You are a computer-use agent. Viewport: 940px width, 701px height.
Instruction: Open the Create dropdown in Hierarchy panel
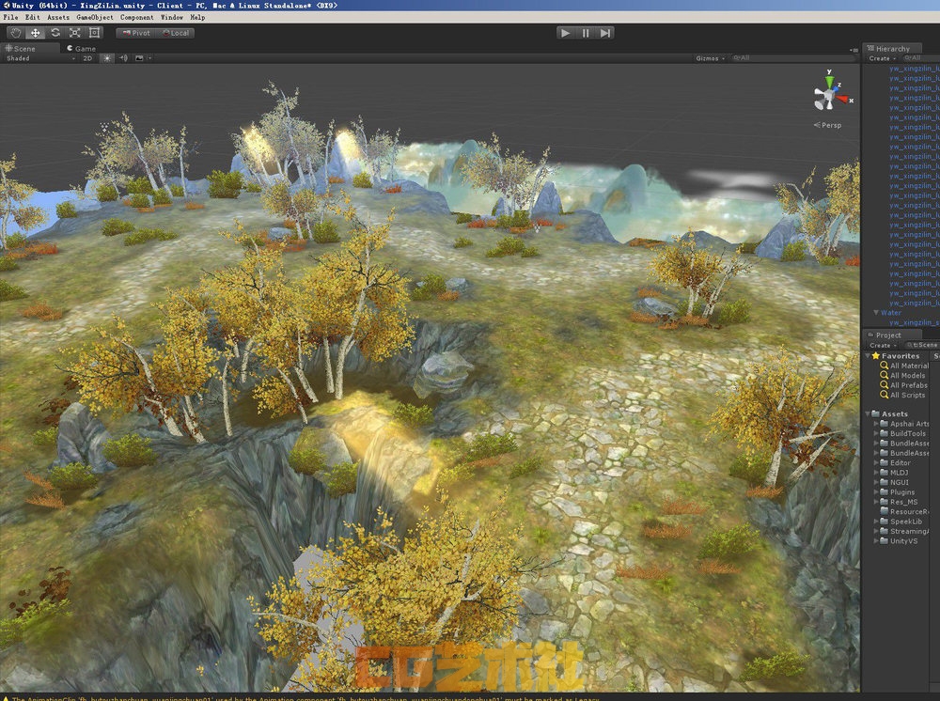[x=882, y=58]
